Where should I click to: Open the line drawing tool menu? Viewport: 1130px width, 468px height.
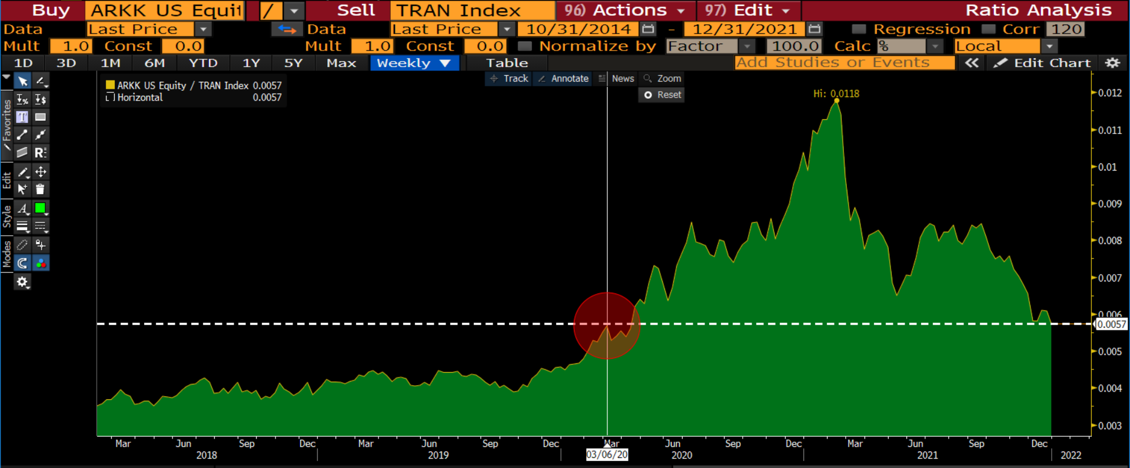pyautogui.click(x=41, y=81)
